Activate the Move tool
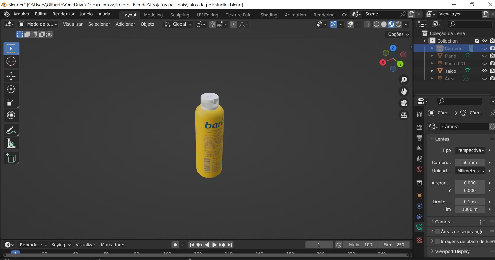The height and width of the screenshot is (260, 495). [x=11, y=76]
